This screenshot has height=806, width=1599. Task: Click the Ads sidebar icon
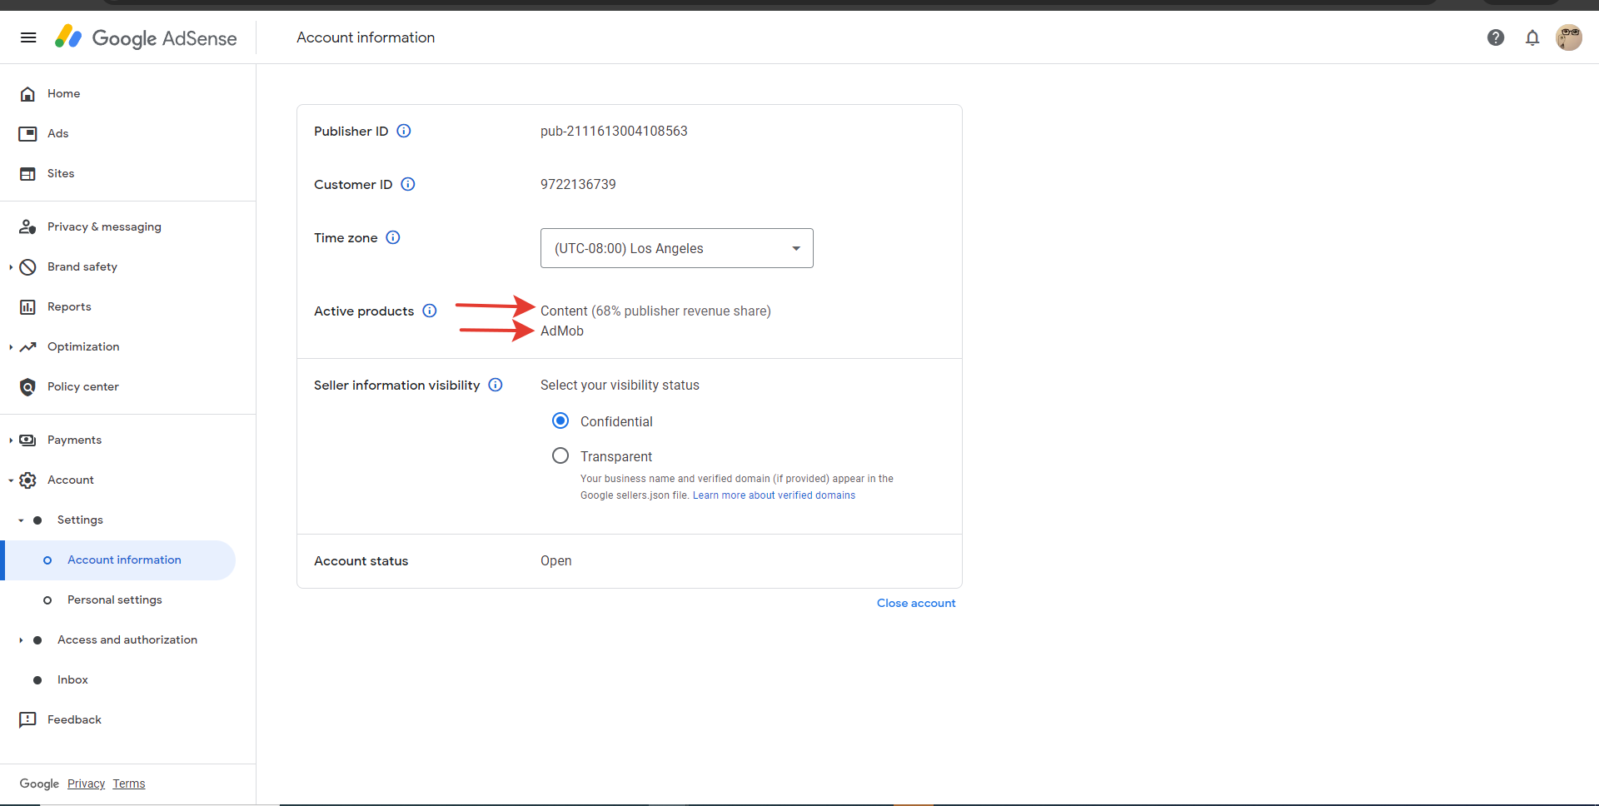click(27, 134)
